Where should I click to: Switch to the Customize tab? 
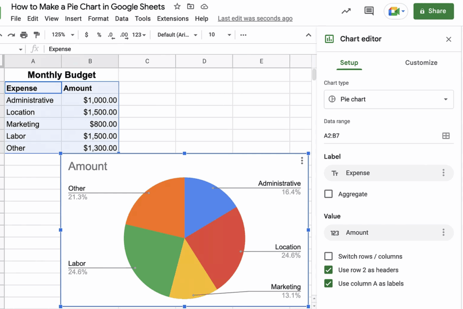tap(421, 63)
